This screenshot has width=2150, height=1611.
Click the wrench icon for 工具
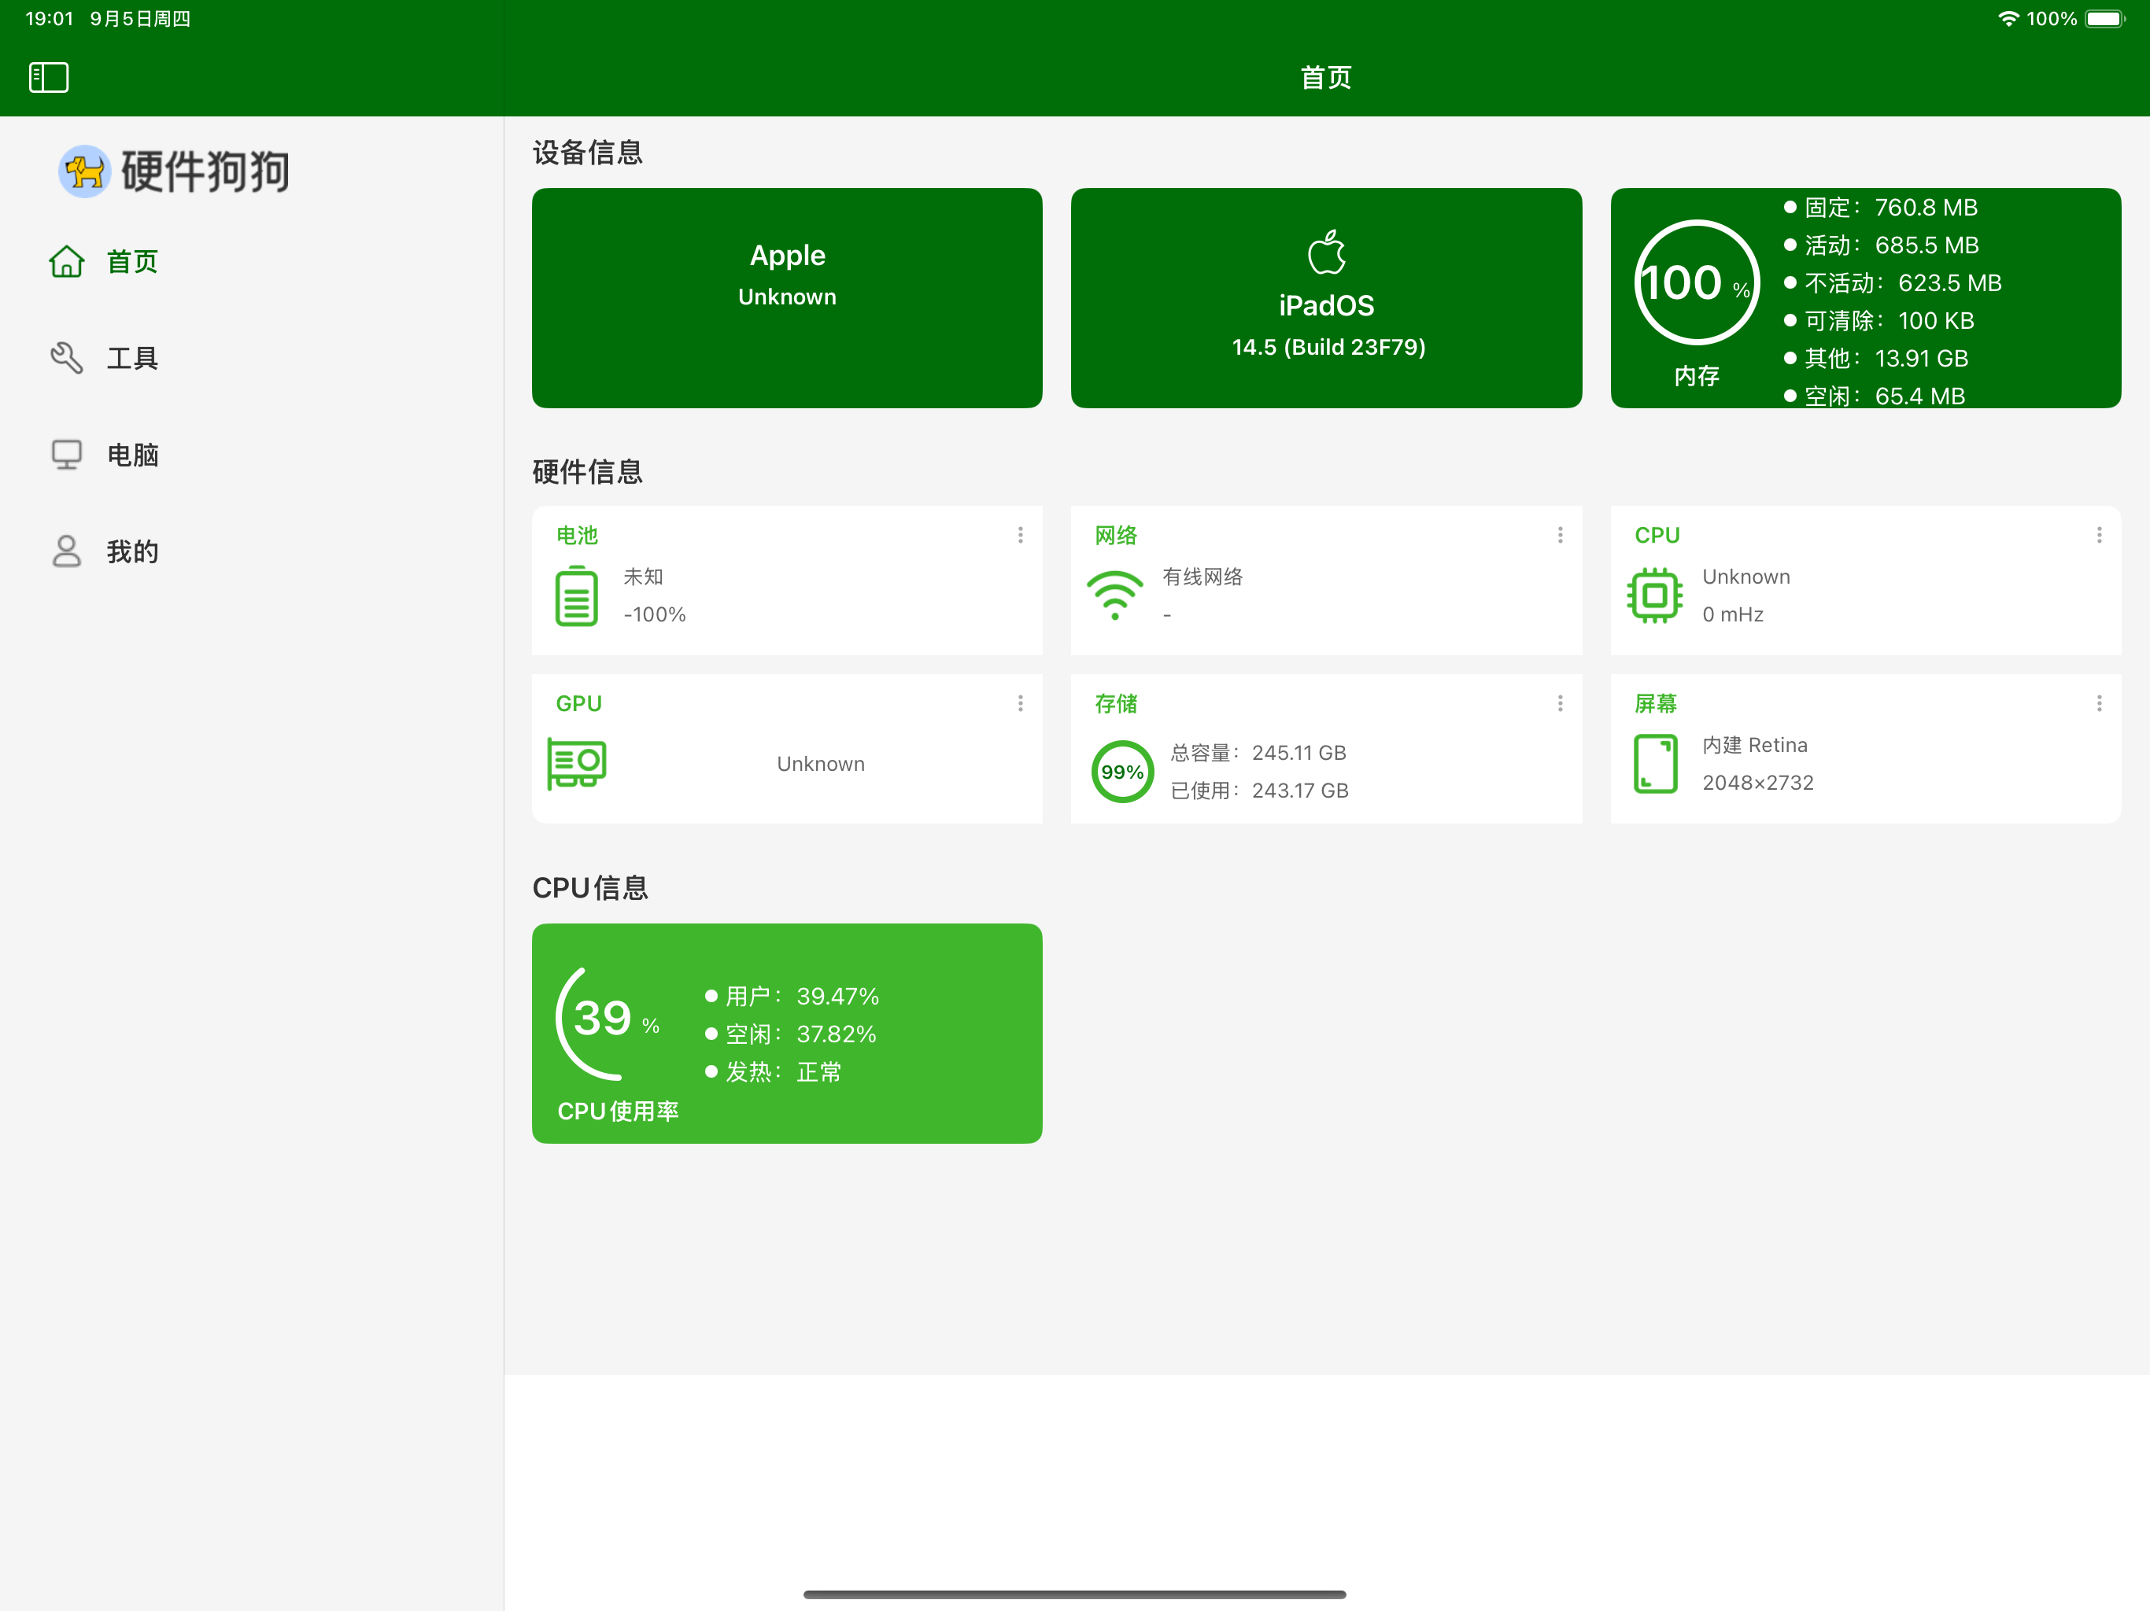(66, 358)
